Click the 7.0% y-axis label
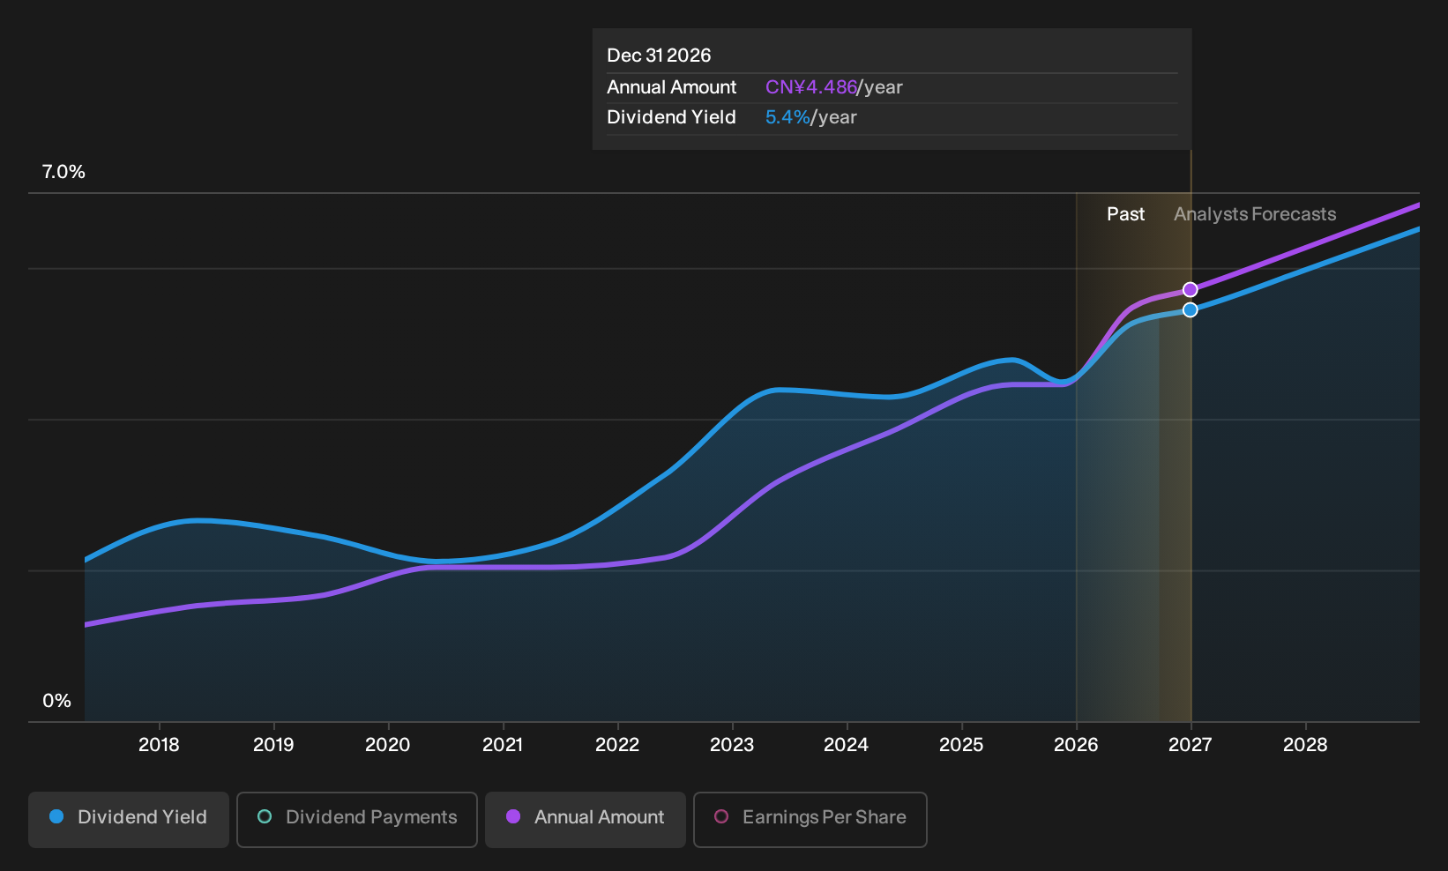Screen dimensions: 1448x871 click(x=63, y=172)
